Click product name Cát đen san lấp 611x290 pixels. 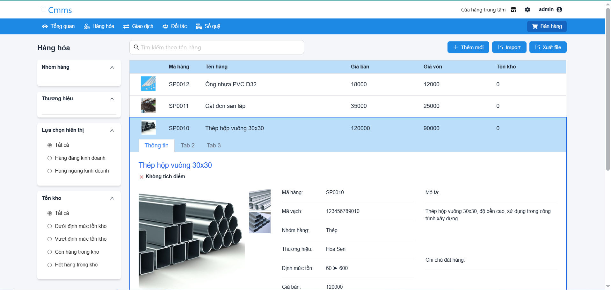[x=225, y=106]
